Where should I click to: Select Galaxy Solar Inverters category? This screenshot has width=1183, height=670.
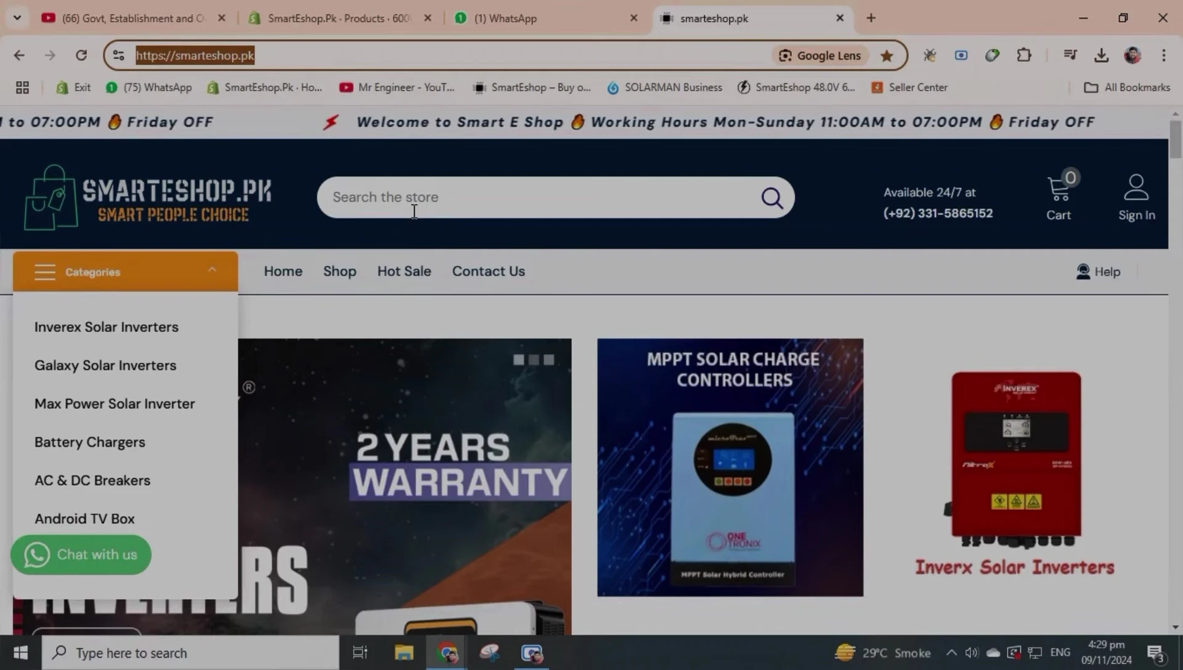click(x=105, y=365)
